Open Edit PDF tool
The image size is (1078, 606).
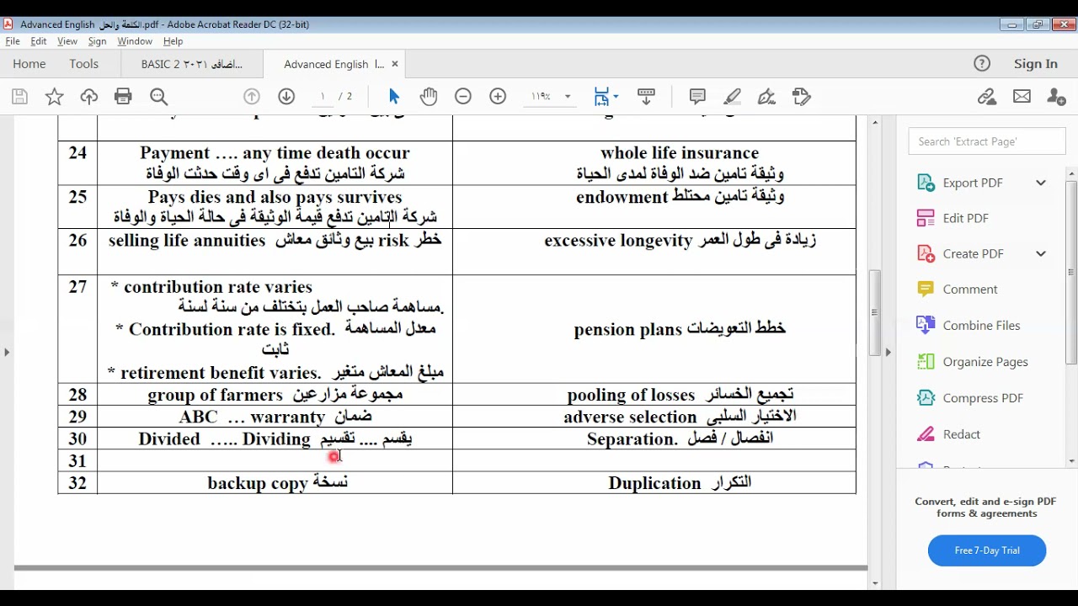[x=966, y=218]
